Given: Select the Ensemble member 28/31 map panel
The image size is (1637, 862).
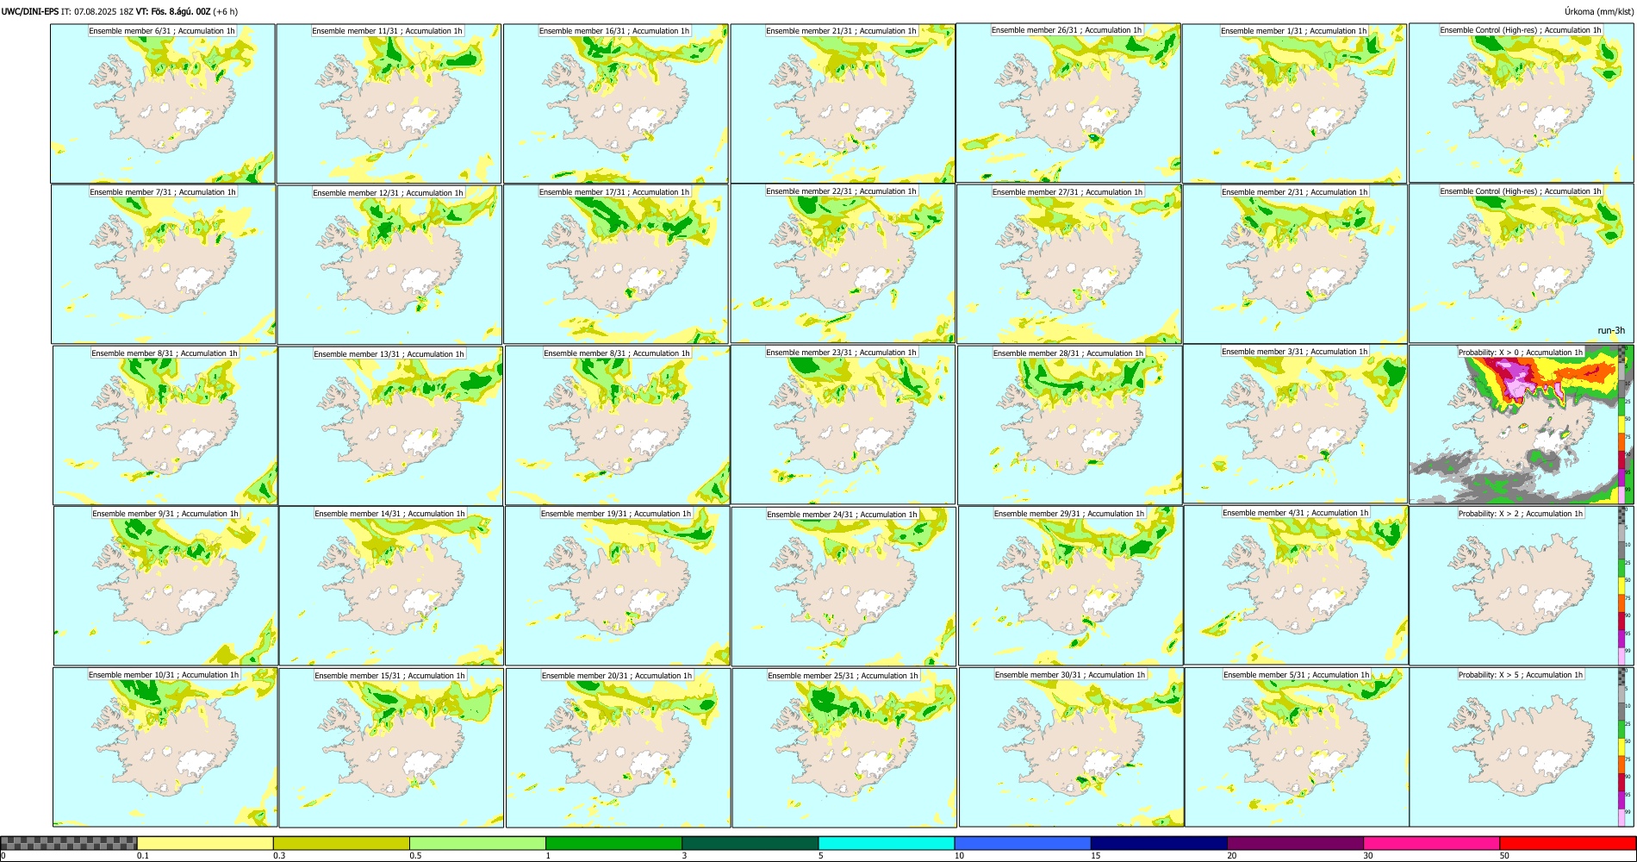Looking at the screenshot, I should coord(1069,425).
